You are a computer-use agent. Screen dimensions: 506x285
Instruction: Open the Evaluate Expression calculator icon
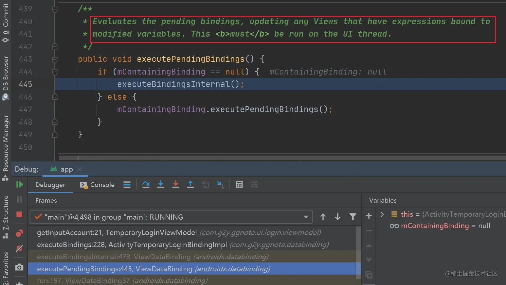tap(239, 185)
